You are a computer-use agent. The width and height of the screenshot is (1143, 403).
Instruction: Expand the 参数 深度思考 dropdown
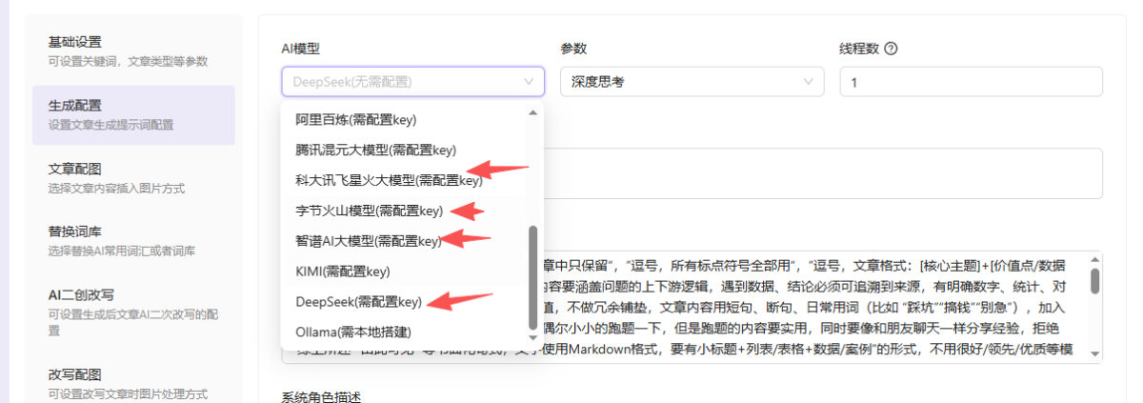point(692,82)
